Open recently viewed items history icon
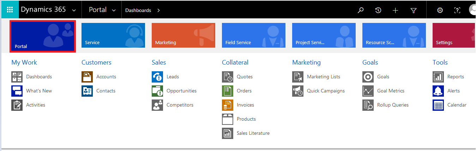Image resolution: width=476 pixels, height=151 pixels. coord(378,10)
